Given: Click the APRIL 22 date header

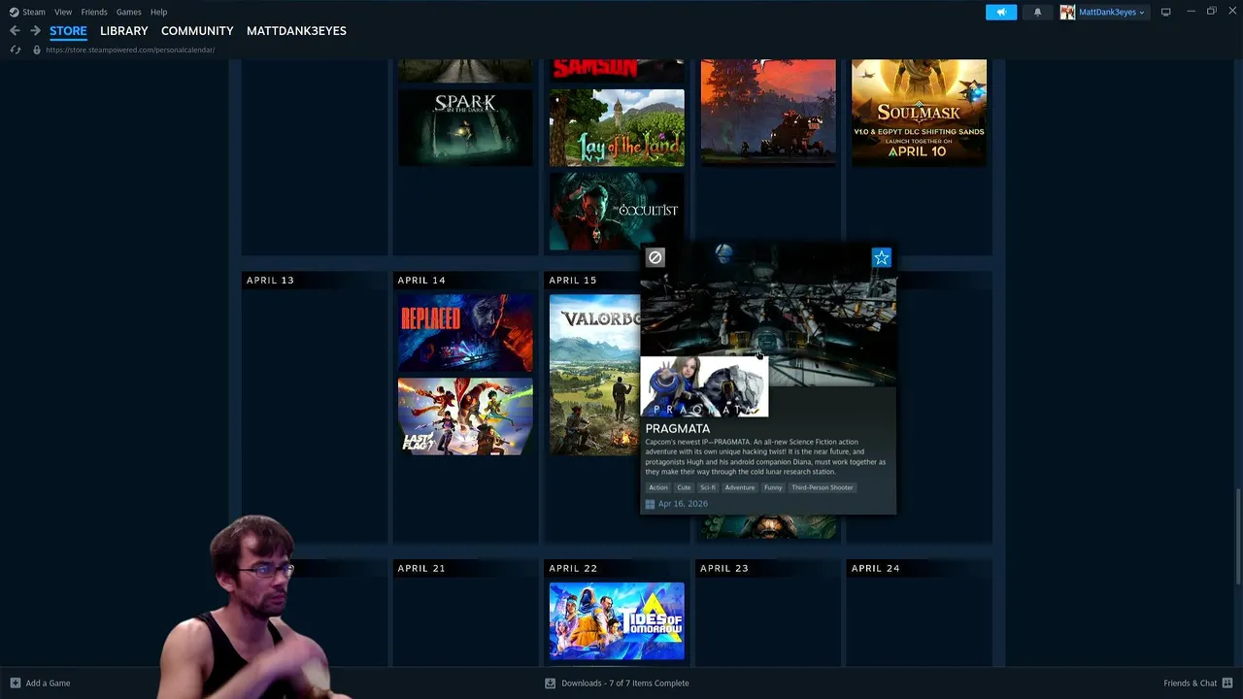Looking at the screenshot, I should click(573, 568).
